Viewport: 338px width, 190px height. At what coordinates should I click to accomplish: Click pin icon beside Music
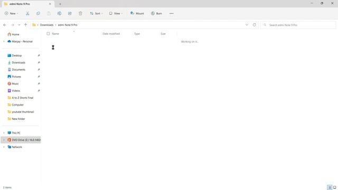pos(39,83)
